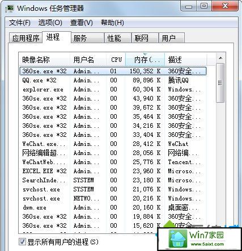Switch to the 联网 tab

(145, 38)
